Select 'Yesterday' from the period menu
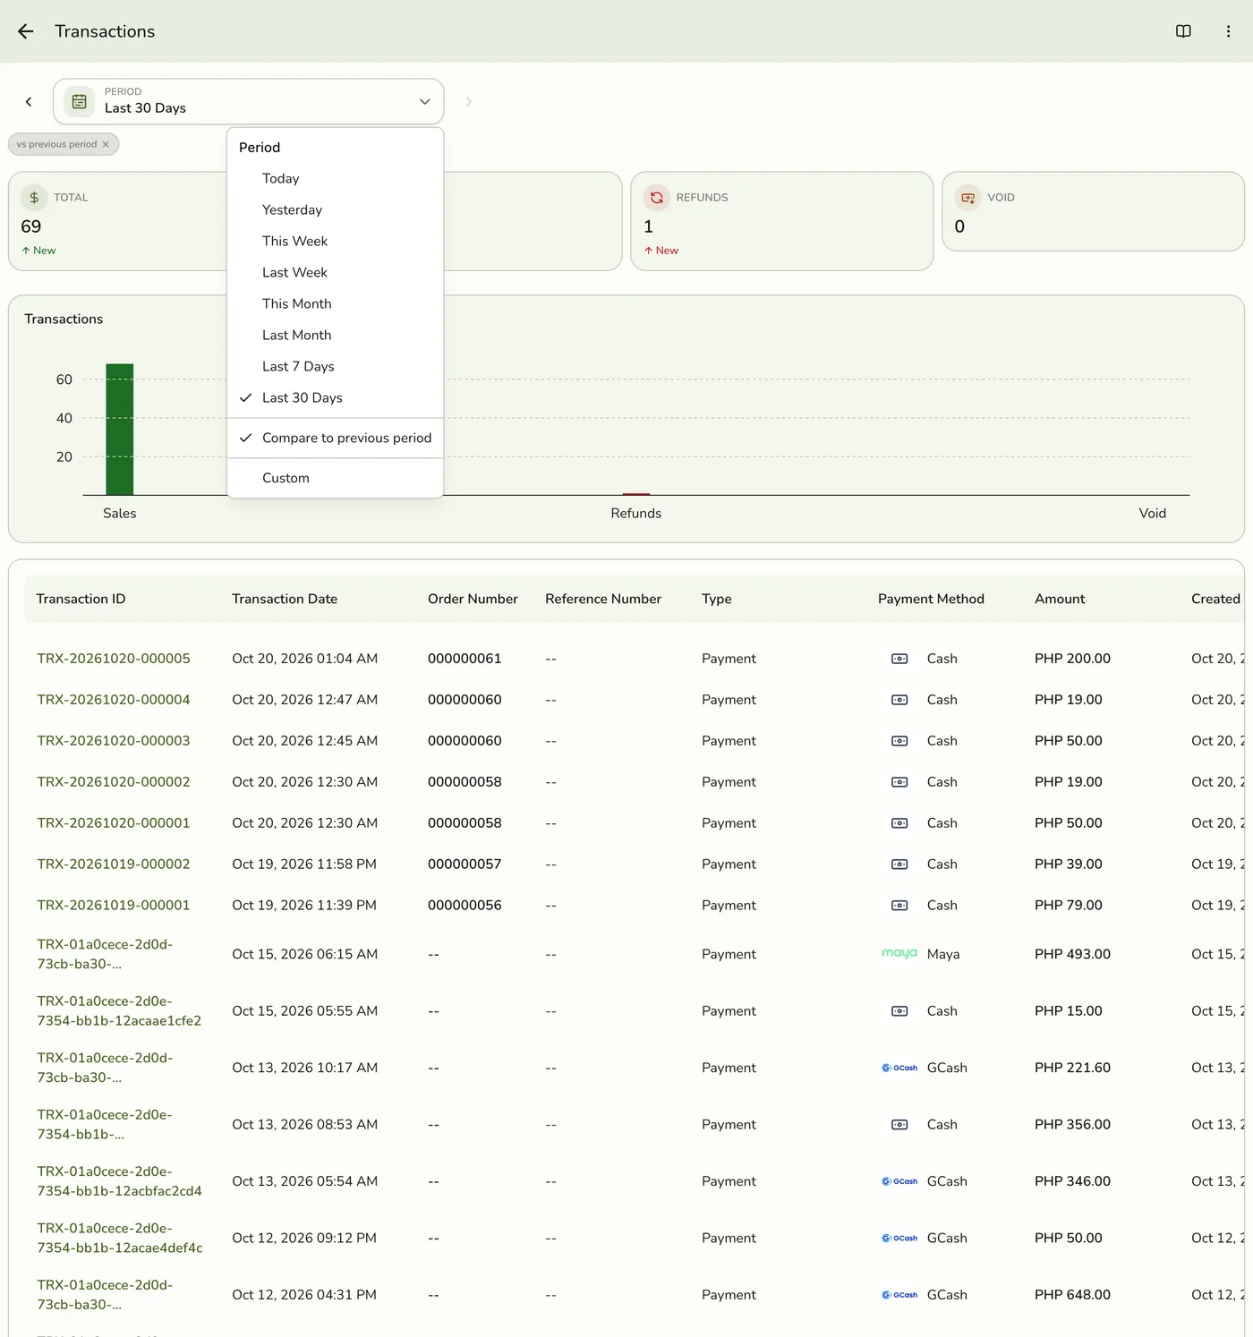The image size is (1253, 1337). pyautogui.click(x=336, y=209)
